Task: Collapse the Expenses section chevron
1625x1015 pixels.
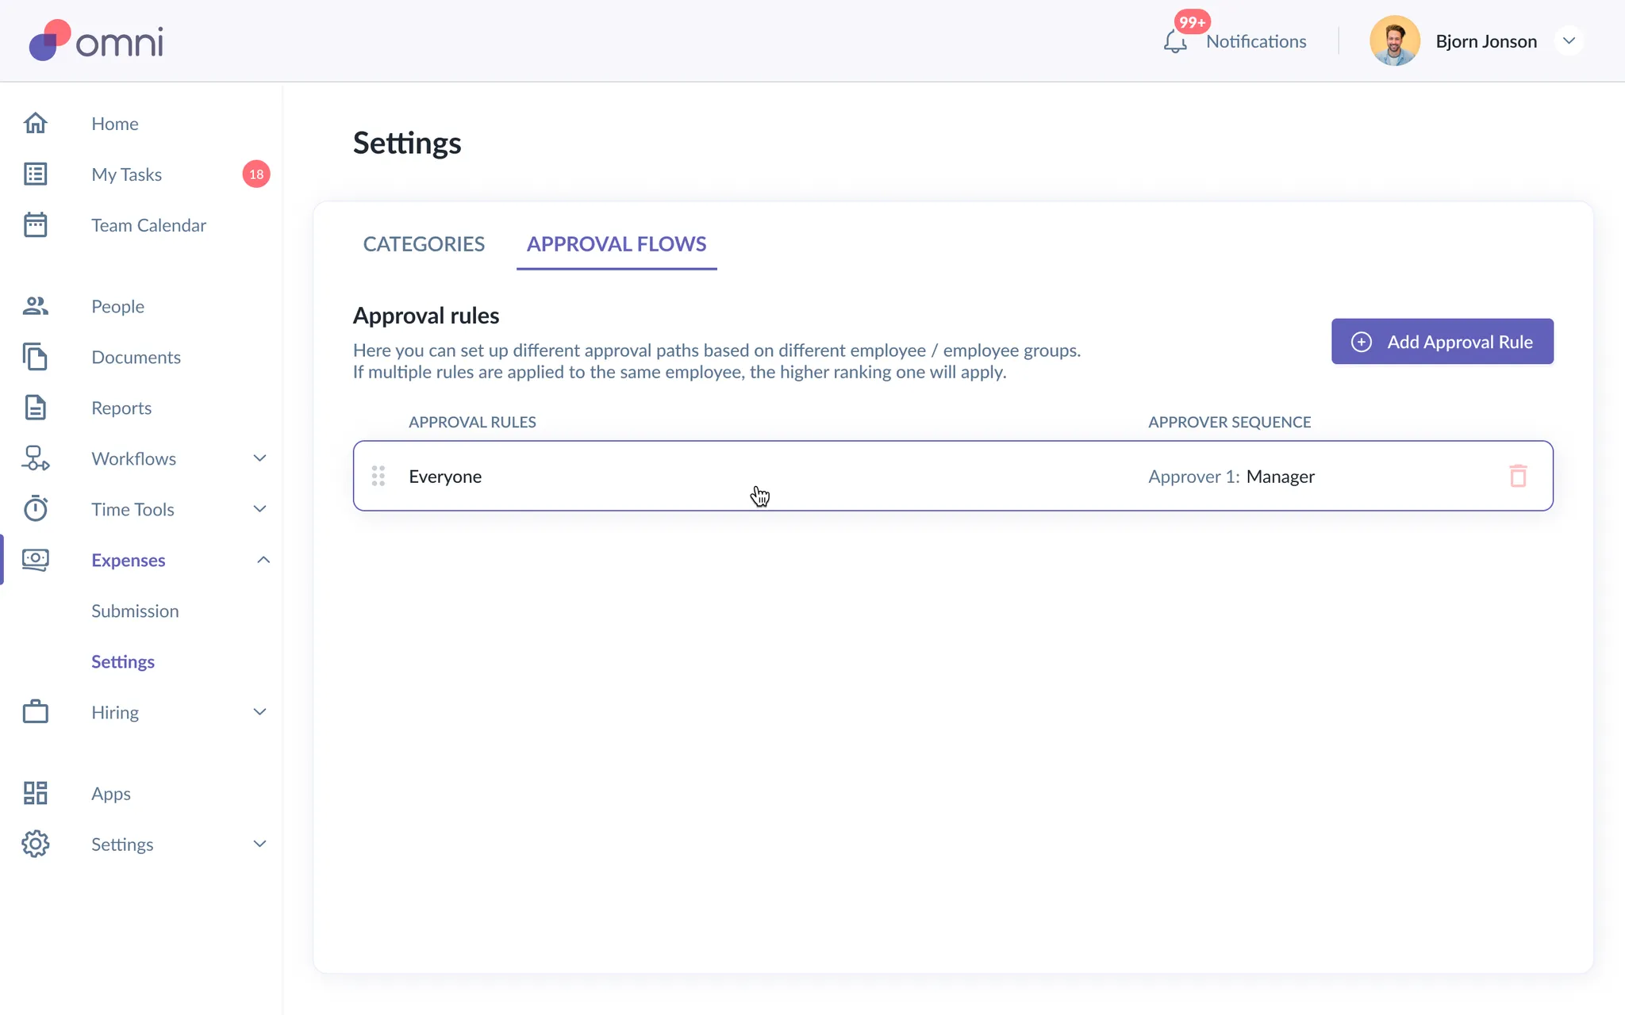Action: click(x=263, y=560)
